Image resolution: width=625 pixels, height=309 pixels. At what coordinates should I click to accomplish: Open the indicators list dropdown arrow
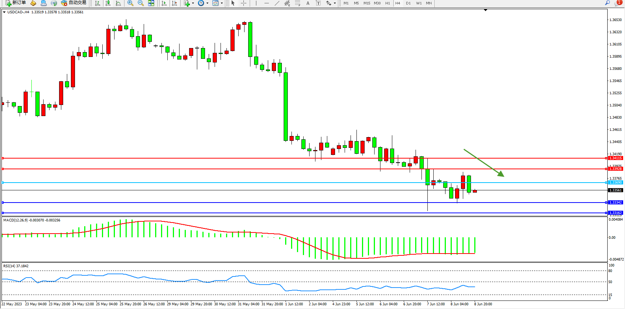tap(193, 3)
